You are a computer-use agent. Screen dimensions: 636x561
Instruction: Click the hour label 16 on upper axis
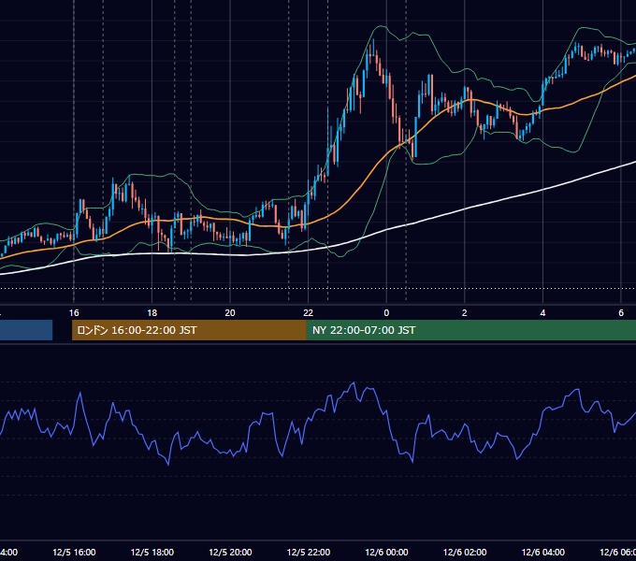[x=74, y=313]
